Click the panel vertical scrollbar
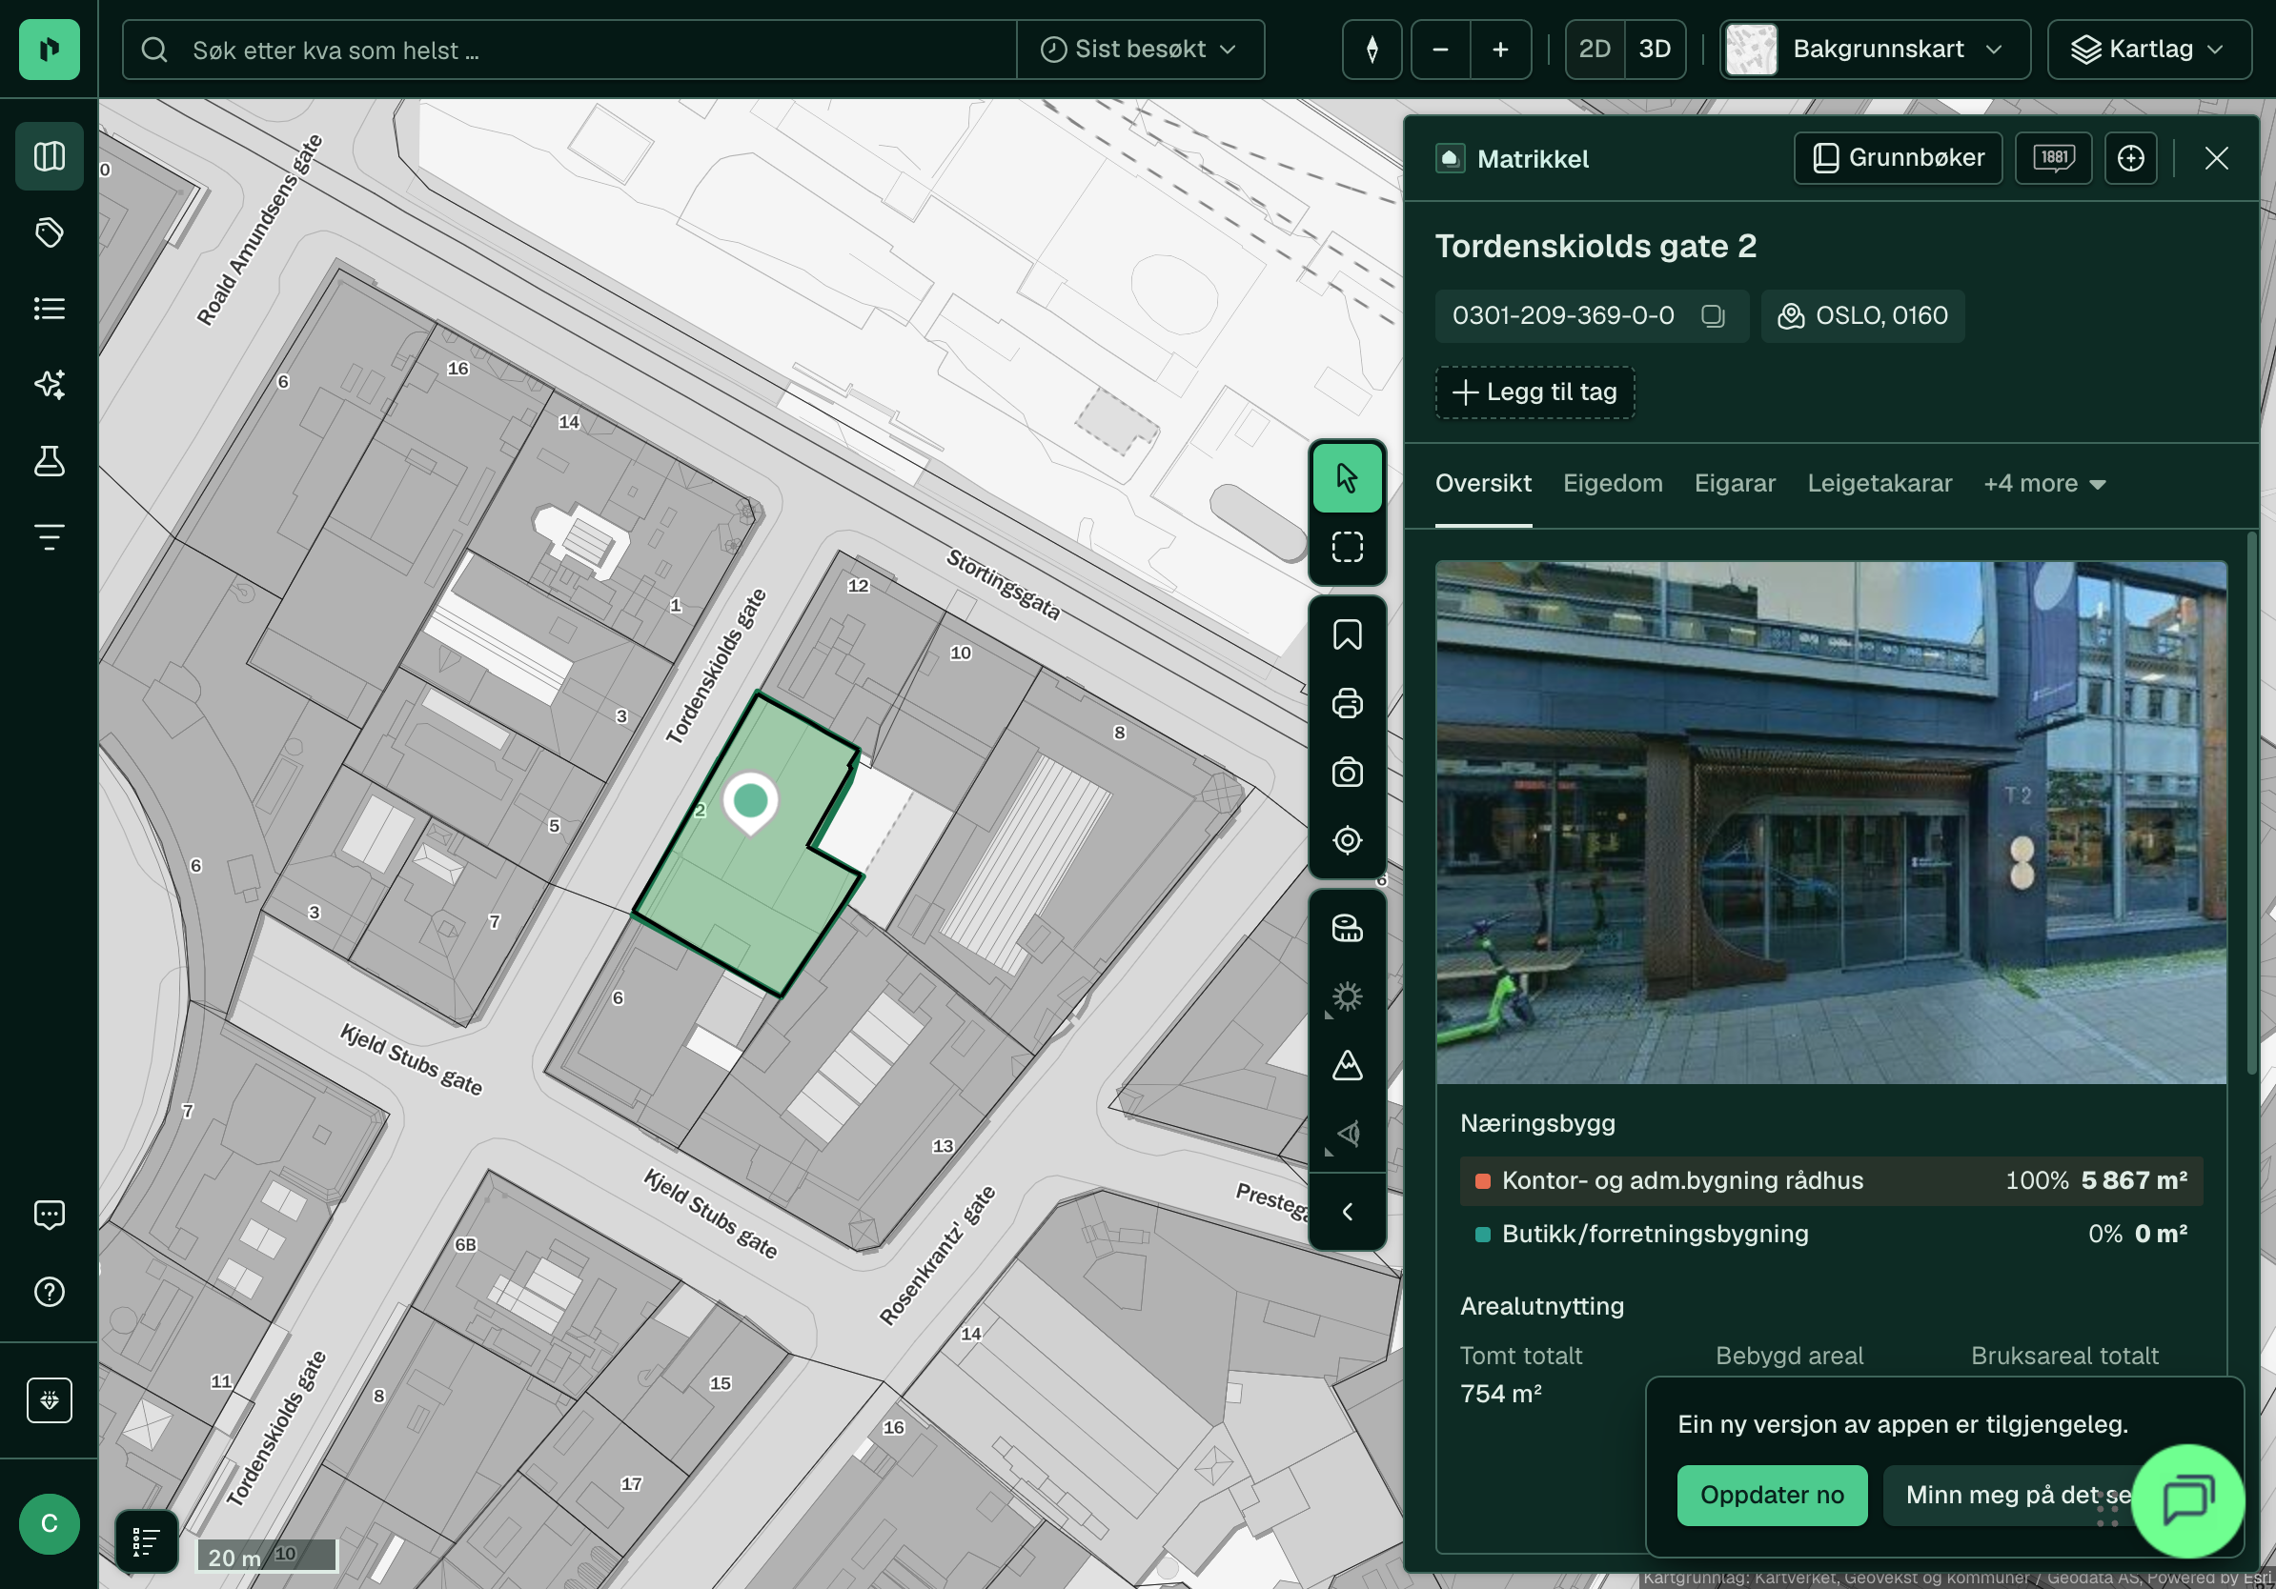 coord(2251,802)
